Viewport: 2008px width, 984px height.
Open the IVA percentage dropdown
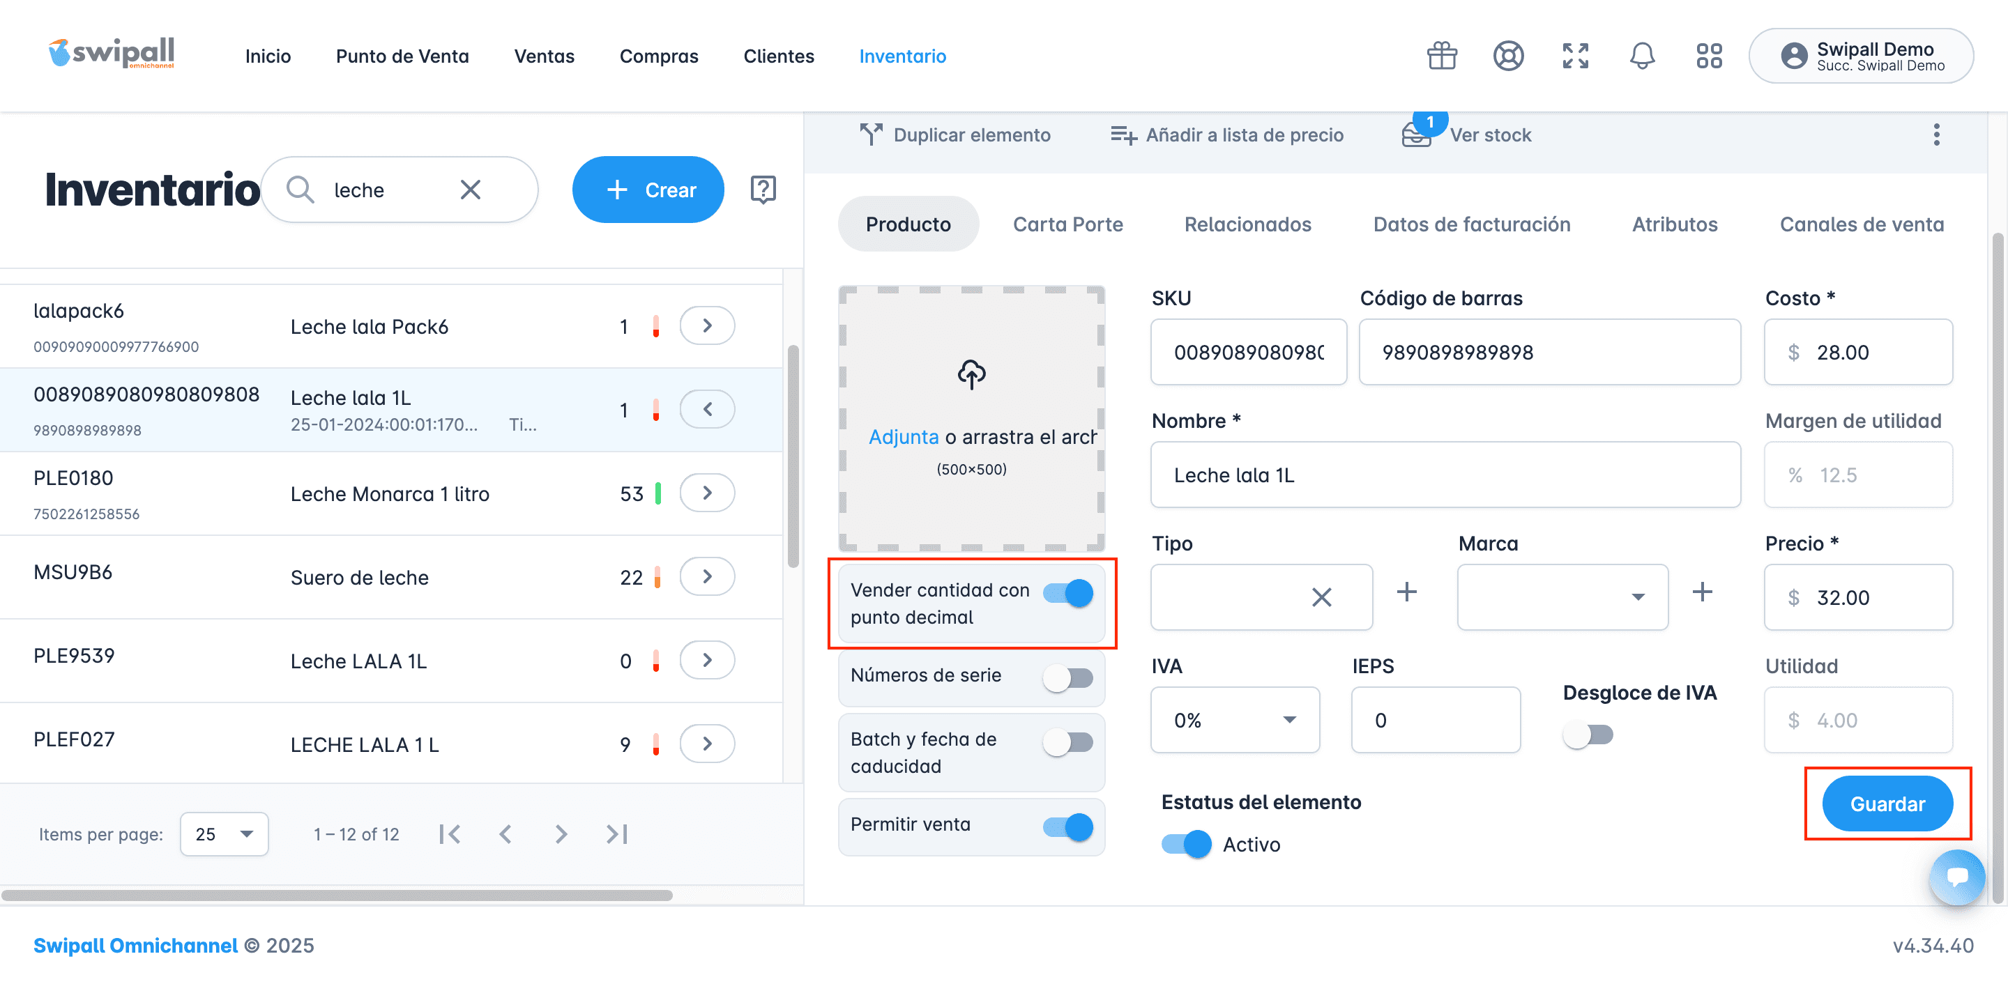[1235, 720]
